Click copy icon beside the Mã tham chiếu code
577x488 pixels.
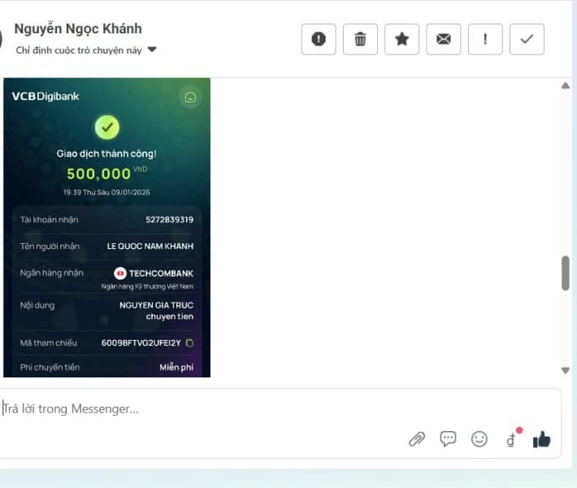(189, 342)
